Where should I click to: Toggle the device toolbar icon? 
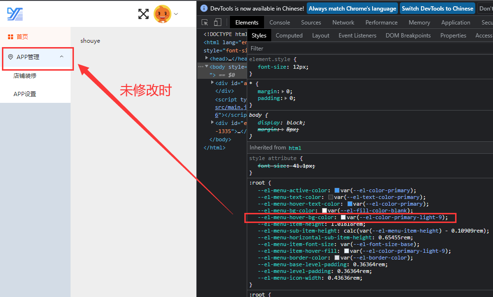tap(217, 22)
